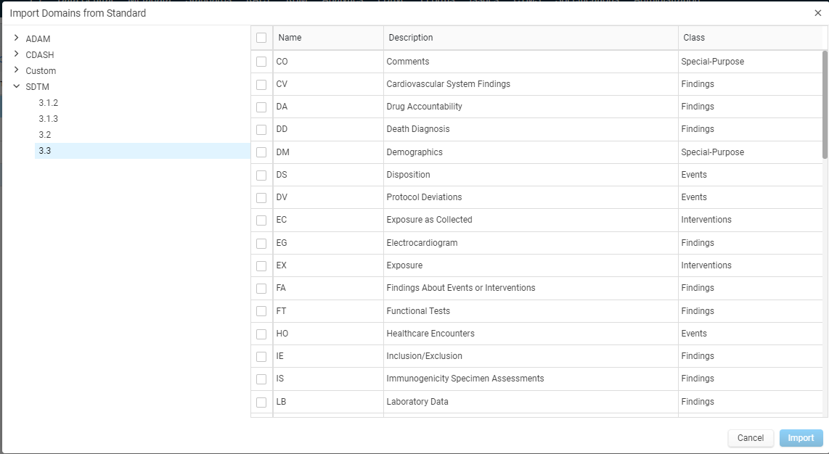The height and width of the screenshot is (454, 829).
Task: Tick the select-all header checkbox
Action: click(x=261, y=38)
